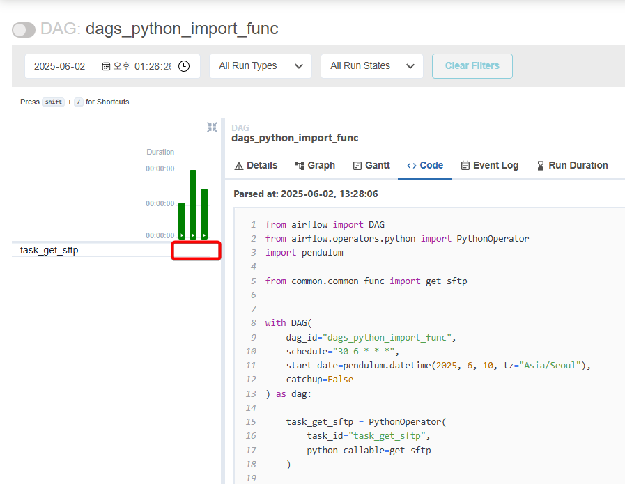This screenshot has width=625, height=484.
Task: Click the dag_id="dags_python_import_func" code line
Action: (371, 337)
